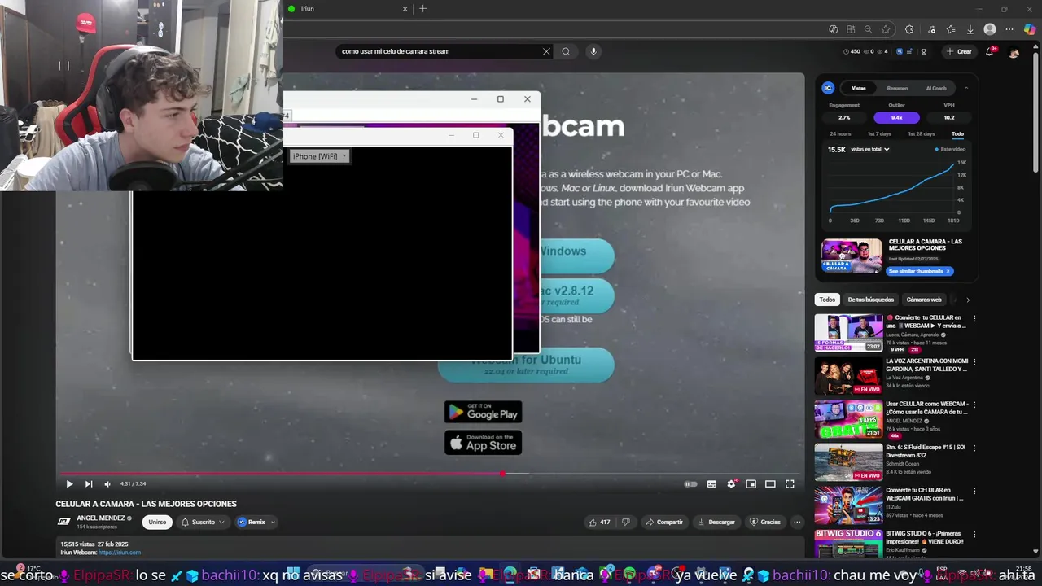Open Edge settings and more menu
1042x586 pixels.
(1010, 29)
